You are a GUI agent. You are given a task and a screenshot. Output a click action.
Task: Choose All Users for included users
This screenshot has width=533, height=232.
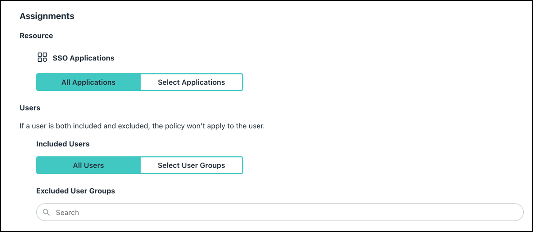(x=89, y=165)
